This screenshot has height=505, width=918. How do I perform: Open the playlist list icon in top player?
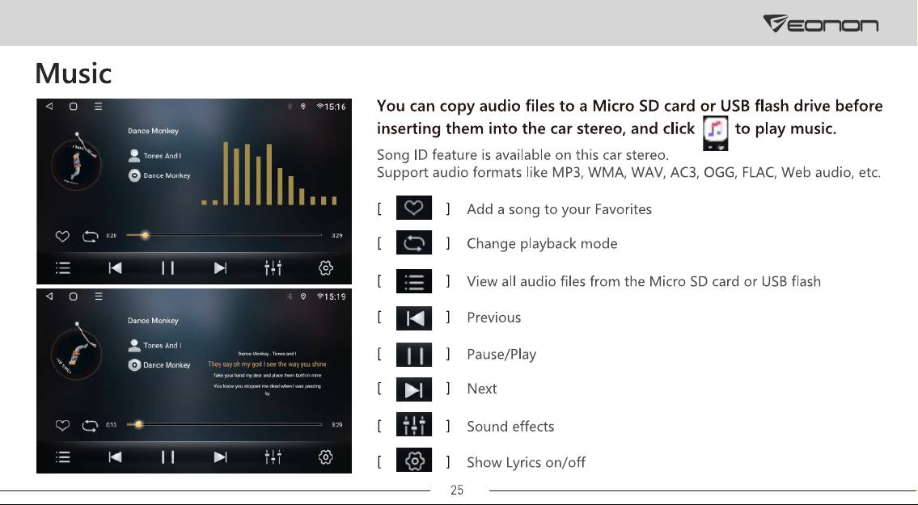(62, 268)
